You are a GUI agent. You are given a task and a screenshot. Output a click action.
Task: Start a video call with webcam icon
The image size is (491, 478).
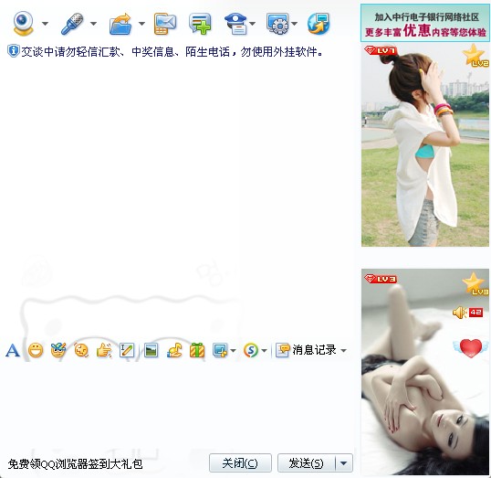[24, 24]
